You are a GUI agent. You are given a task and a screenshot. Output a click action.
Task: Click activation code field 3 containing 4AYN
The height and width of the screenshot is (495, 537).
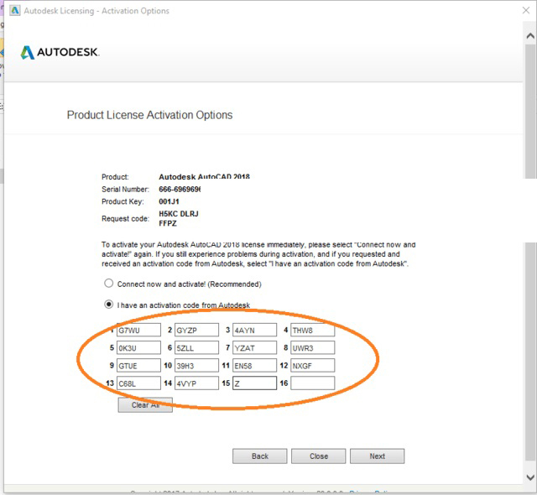tap(254, 330)
